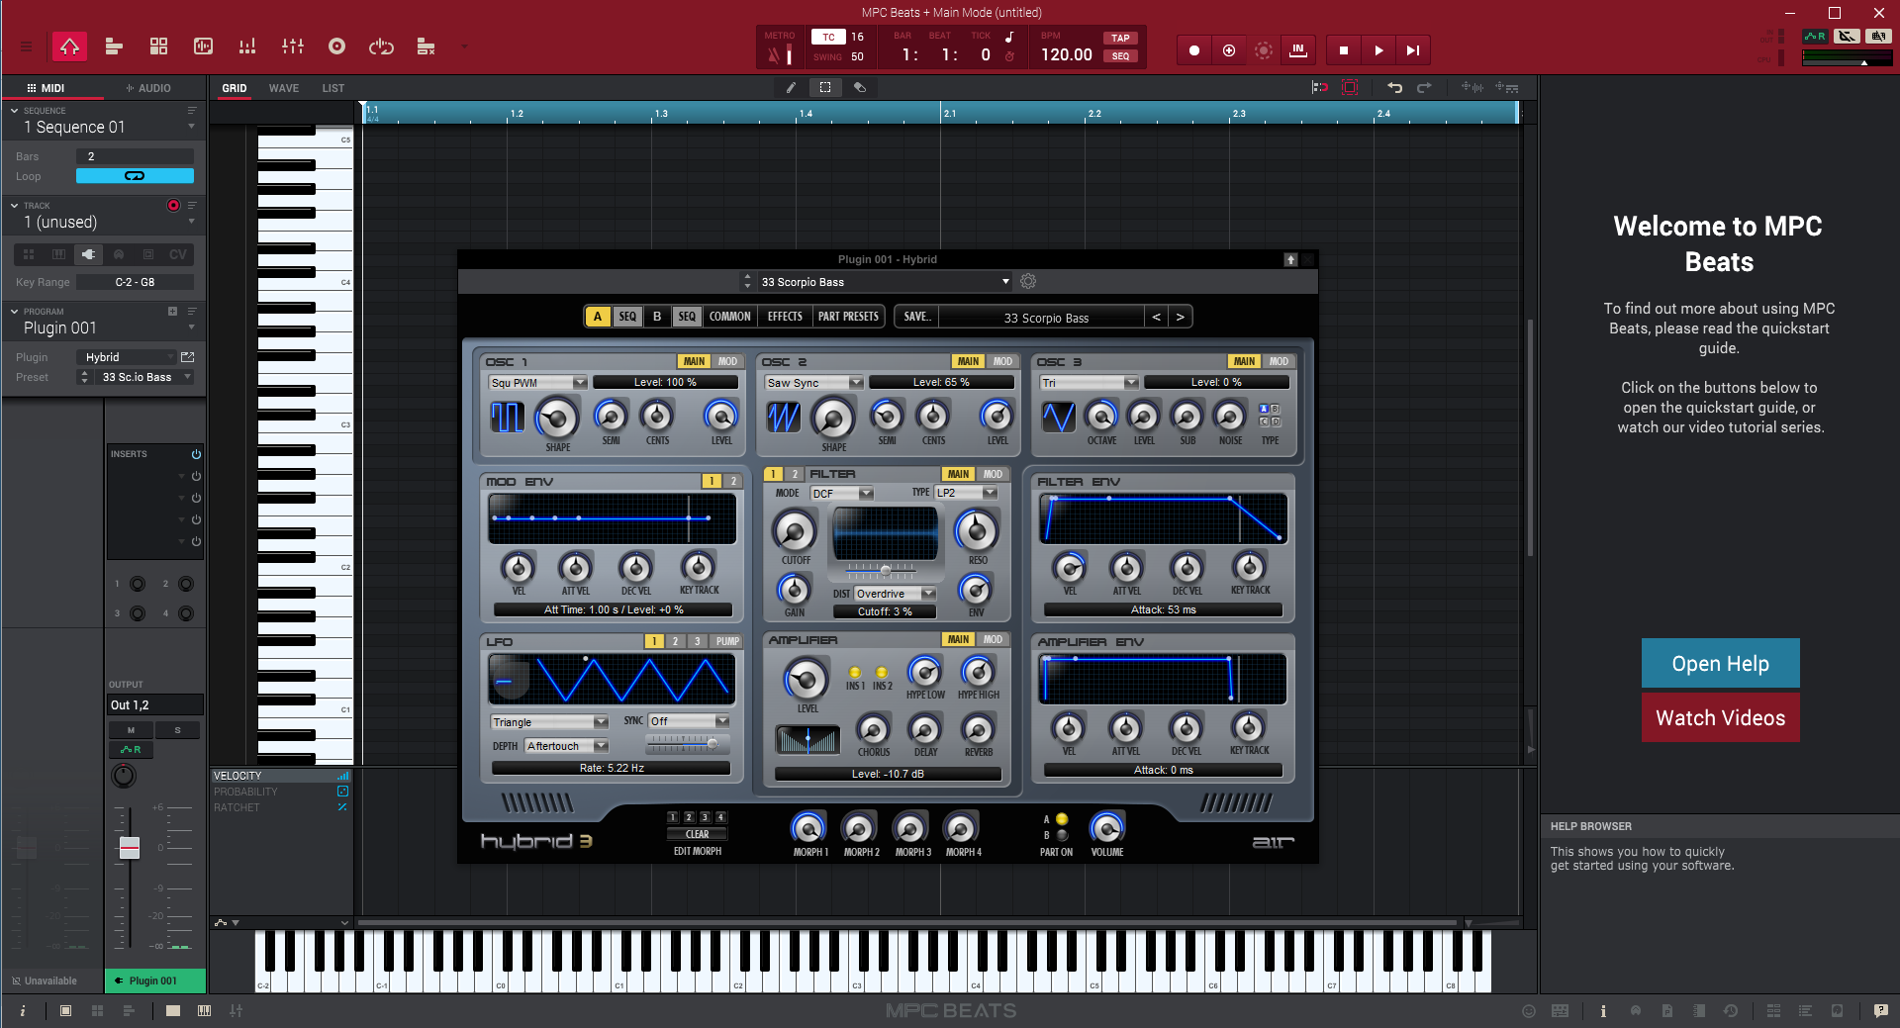Toggle the sequence Loop button
Viewport: 1900px width, 1028px height.
135,176
